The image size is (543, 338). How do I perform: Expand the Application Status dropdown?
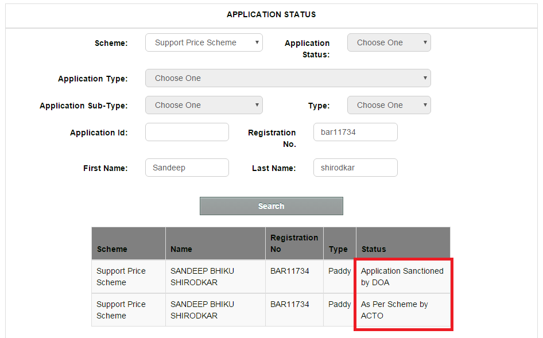pyautogui.click(x=389, y=42)
